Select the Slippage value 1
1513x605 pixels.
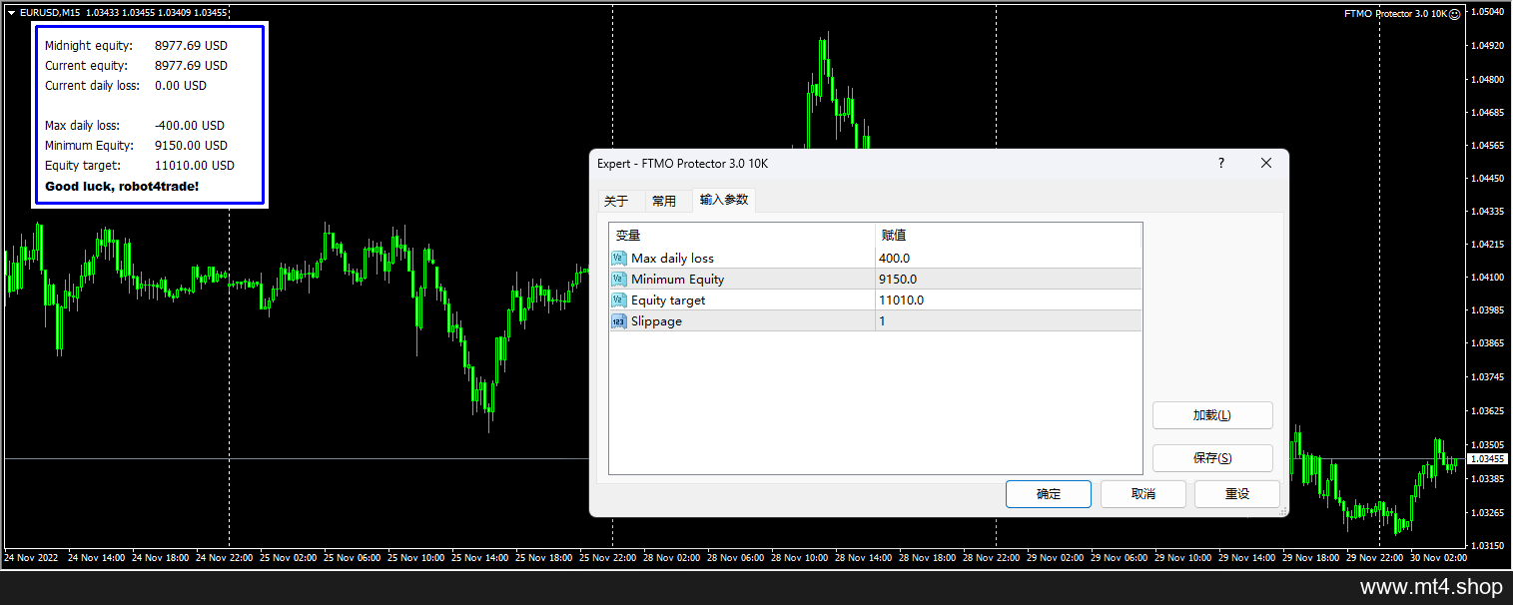tap(1009, 321)
